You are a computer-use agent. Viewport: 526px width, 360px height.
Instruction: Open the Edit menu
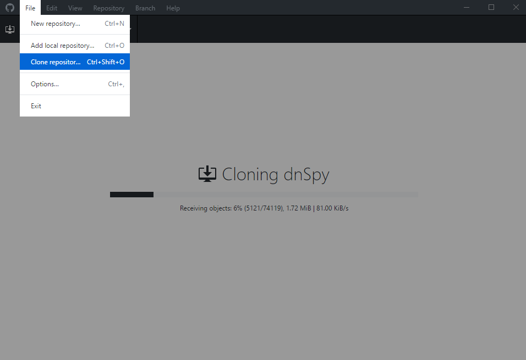[52, 8]
